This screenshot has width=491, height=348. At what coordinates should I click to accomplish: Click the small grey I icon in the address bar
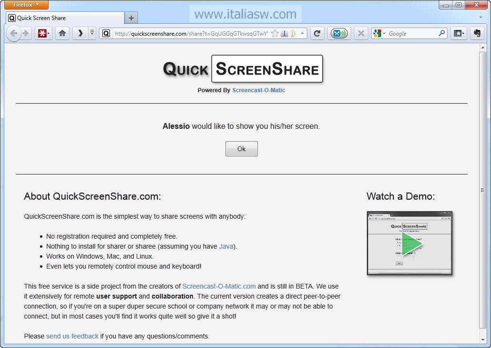[x=285, y=33]
